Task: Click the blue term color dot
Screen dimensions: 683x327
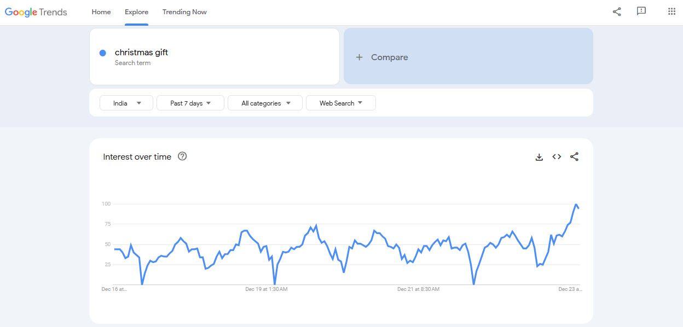Action: [x=102, y=53]
